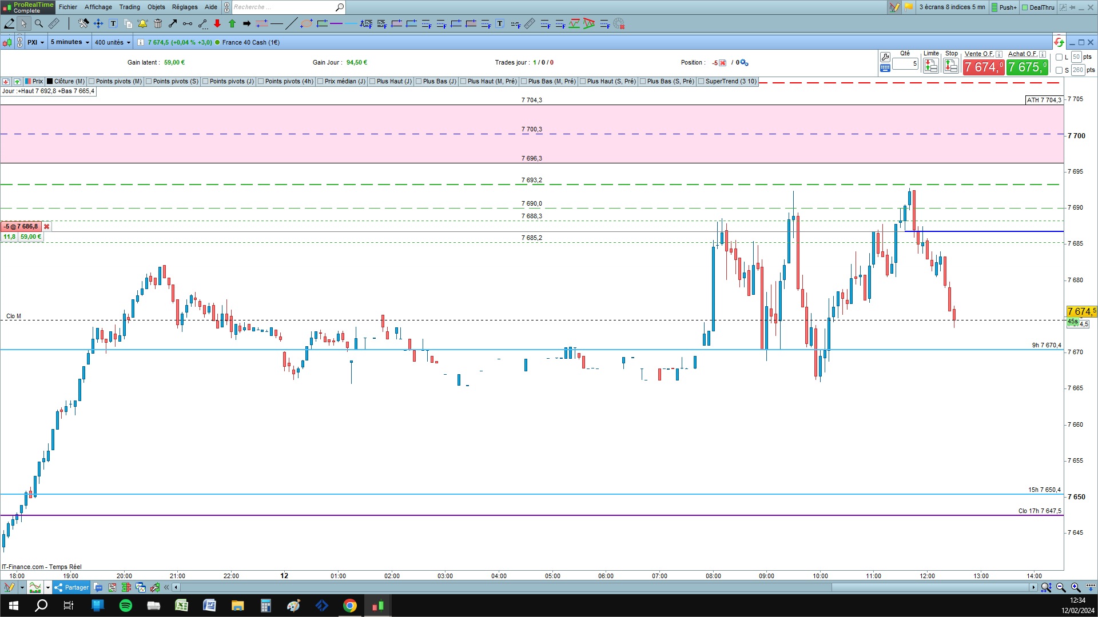Screen dimensions: 1098x617
Task: Click the trash delete objects icon
Action: pos(158,23)
